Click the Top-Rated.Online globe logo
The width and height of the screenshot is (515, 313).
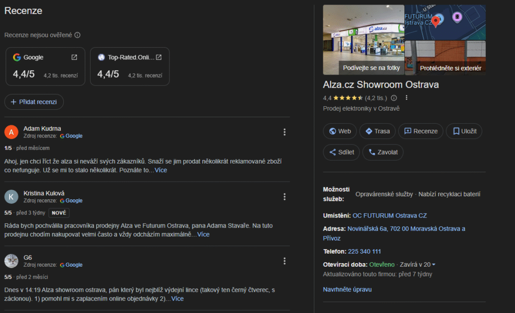coord(101,57)
